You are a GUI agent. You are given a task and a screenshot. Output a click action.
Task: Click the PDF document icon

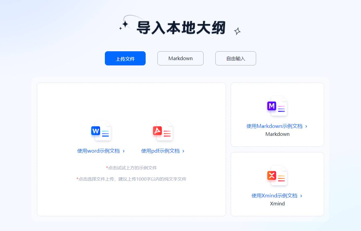click(163, 131)
